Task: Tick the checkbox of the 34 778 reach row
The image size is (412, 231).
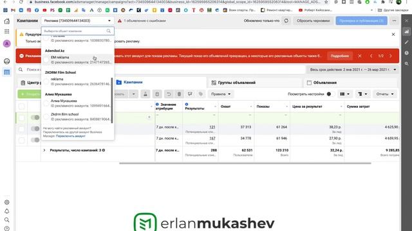Action: 21,140
